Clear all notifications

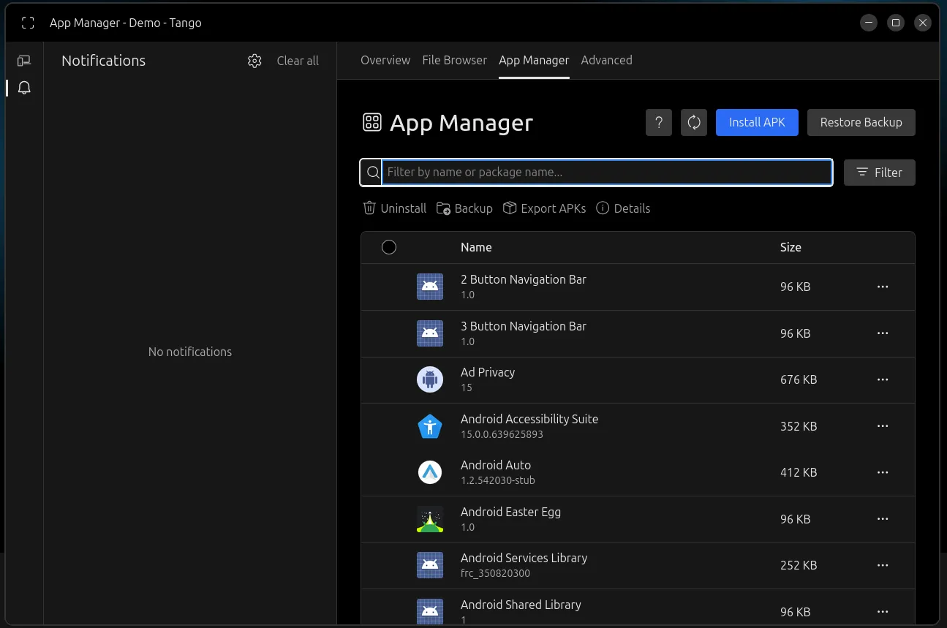click(298, 61)
